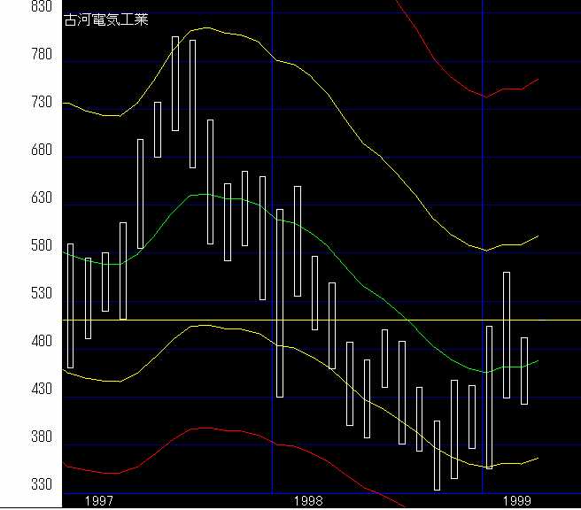Pick the 380 price axis label
Viewport: 581px width, 510px height.
point(17,437)
